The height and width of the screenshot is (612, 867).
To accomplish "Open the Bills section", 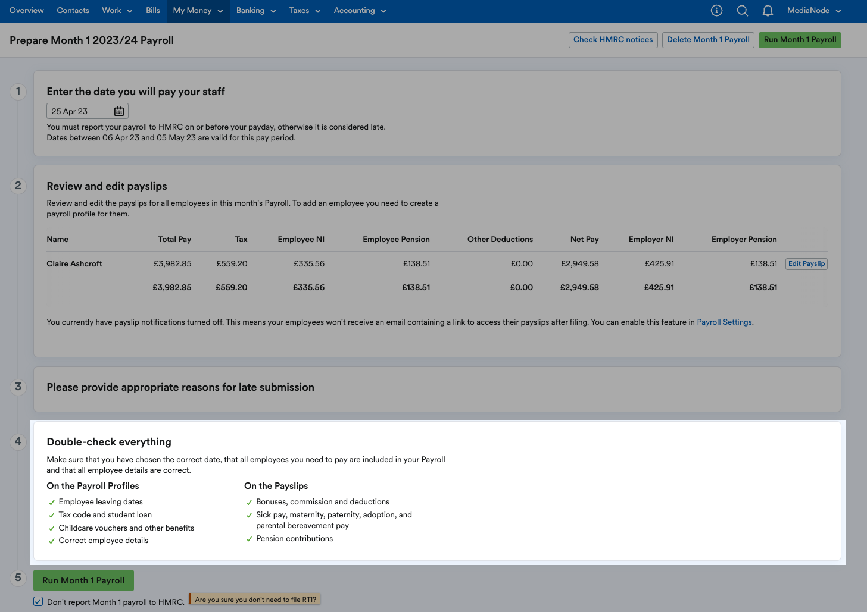I will pyautogui.click(x=153, y=11).
